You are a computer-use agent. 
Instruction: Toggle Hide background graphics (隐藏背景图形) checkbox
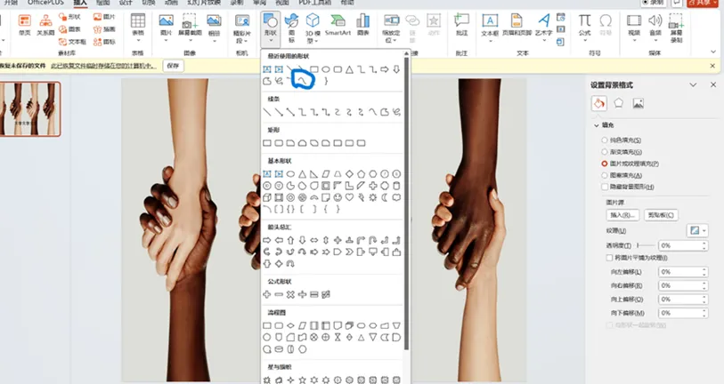click(605, 187)
